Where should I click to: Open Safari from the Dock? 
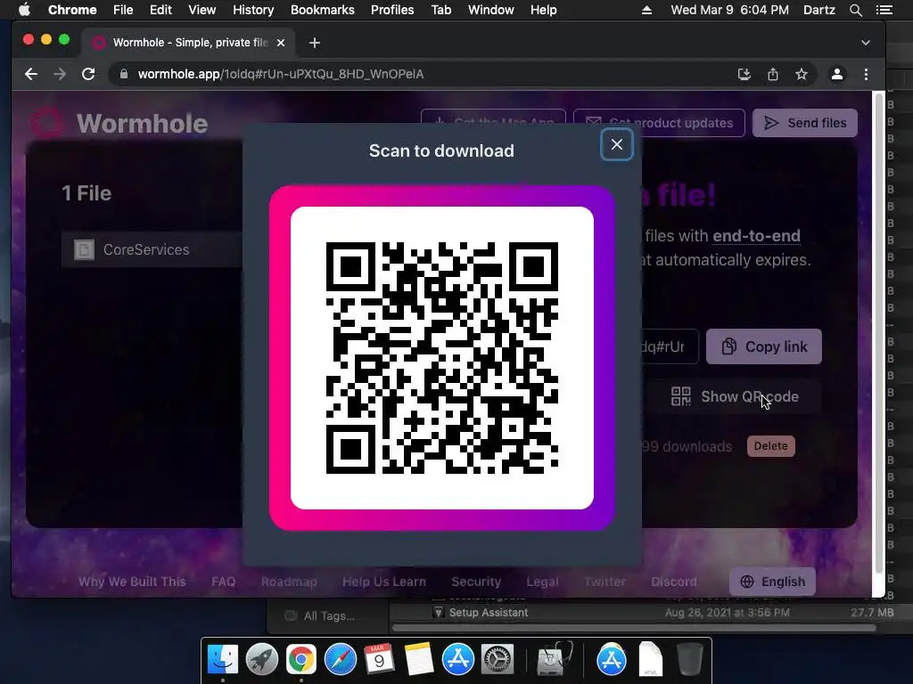(x=340, y=659)
